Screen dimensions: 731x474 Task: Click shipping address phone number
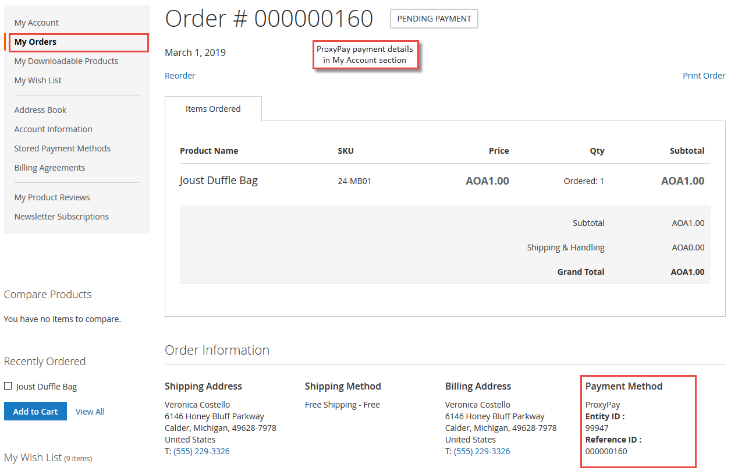coord(201,451)
